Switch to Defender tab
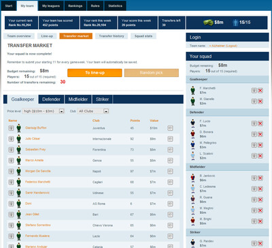 [51, 99]
